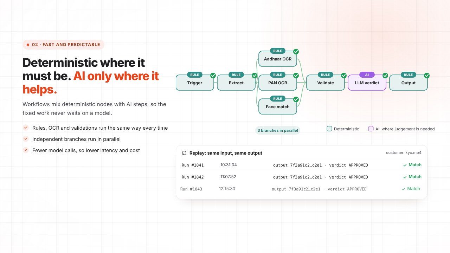
Task: Select the Face match node
Action: 278,106
